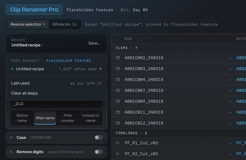
Task: Click the TIMELINES · 2 group header
Action: tap(131, 133)
